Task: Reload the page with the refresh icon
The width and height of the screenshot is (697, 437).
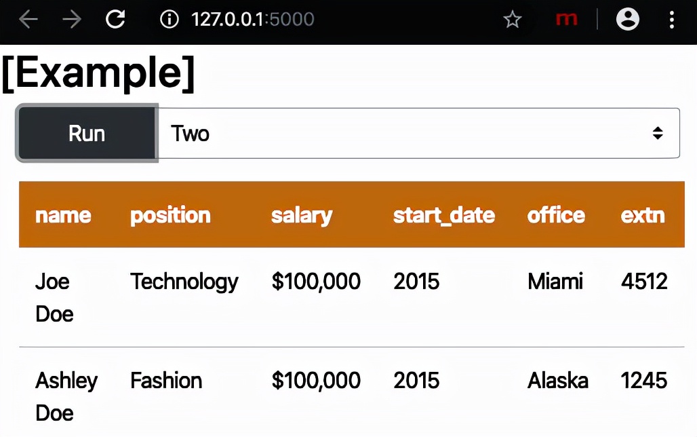Action: tap(115, 20)
